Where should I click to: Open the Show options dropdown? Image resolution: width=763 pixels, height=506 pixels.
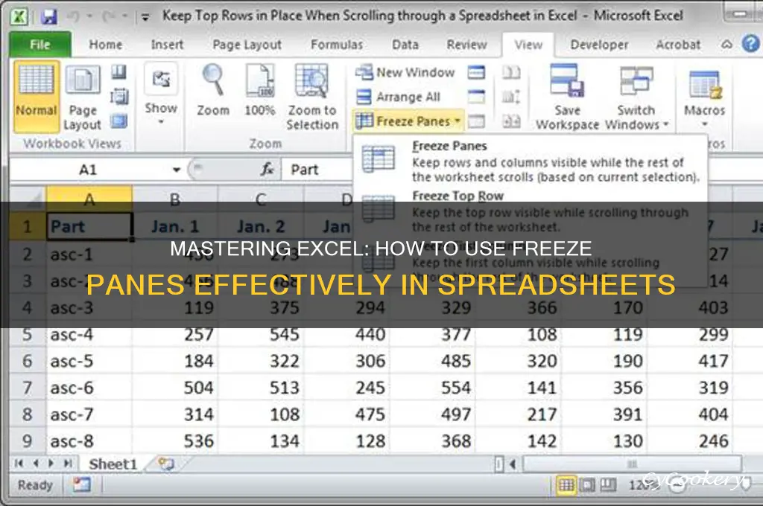[161, 95]
